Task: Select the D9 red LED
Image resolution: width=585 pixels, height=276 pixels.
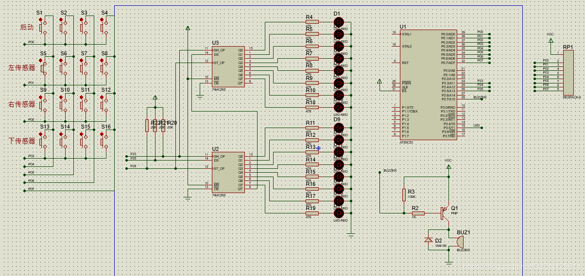Action: (339, 128)
